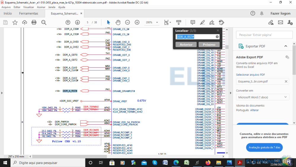The width and height of the screenshot is (296, 167).
Task: Click the scrolling mode keyboard icon
Action: [178, 22]
